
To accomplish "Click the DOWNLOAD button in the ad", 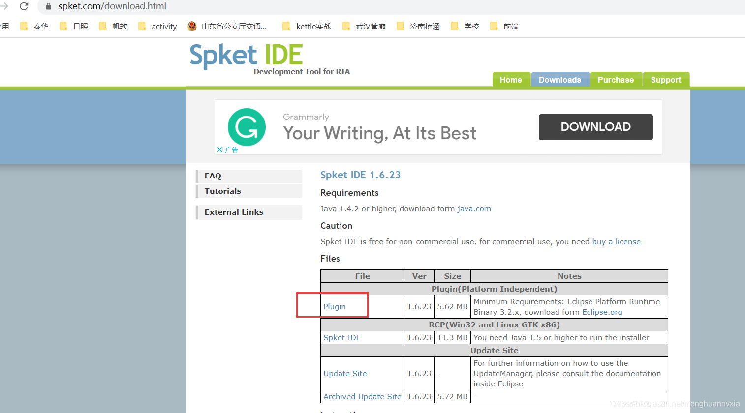I will coord(595,127).
